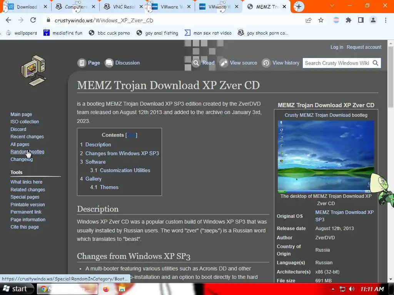This screenshot has width=394, height=295.
Task: Click the Chrome taskbar window button
Action: tap(67, 289)
